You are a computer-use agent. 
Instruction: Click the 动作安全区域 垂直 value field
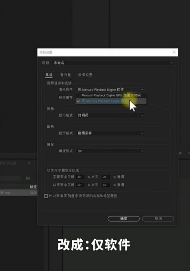point(106,185)
